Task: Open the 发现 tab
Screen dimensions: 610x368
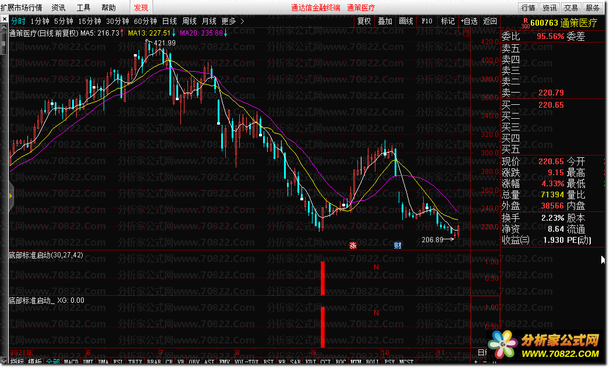Action: 141,8
